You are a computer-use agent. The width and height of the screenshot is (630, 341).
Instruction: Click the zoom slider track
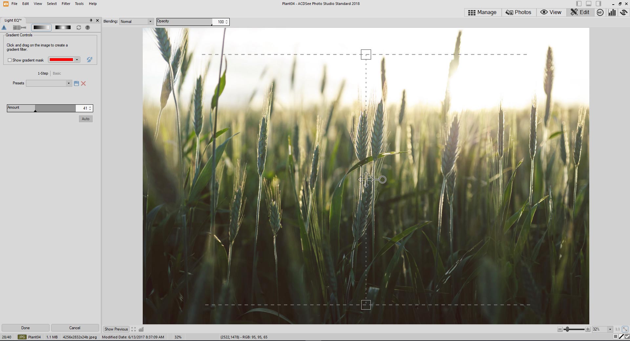[574, 329]
